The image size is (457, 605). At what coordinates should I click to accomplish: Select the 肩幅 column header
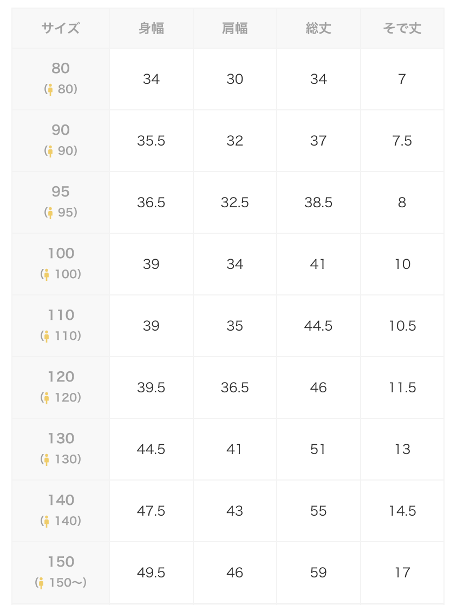[234, 28]
